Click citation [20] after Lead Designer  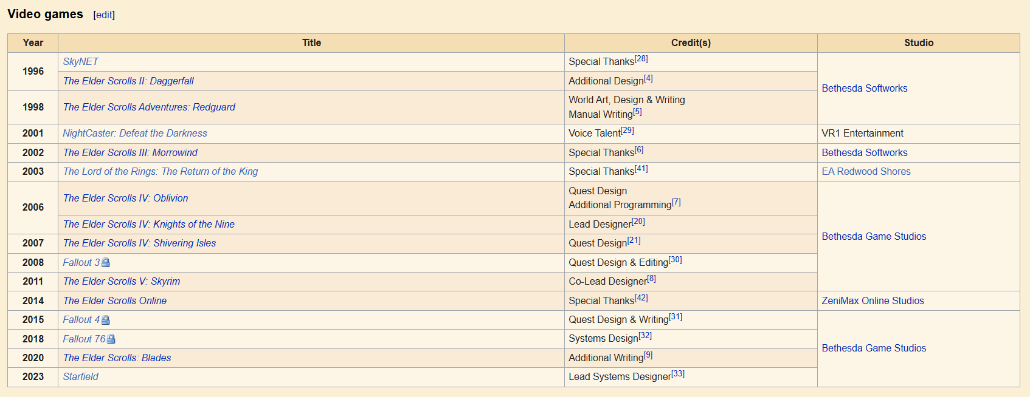638,222
